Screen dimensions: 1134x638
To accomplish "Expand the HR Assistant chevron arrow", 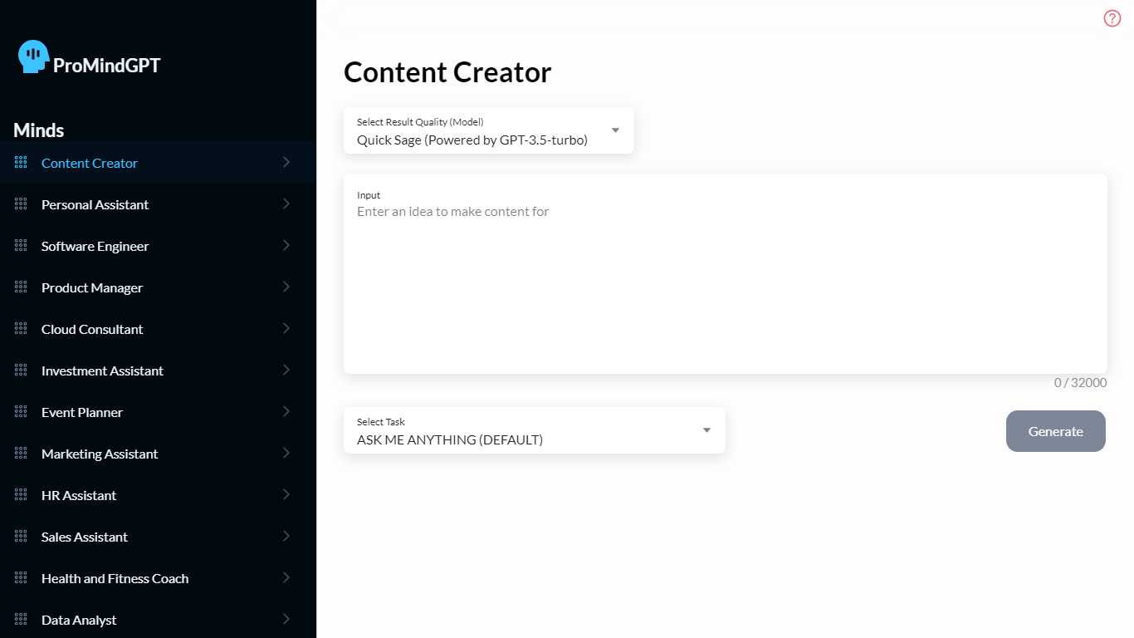I will click(x=286, y=495).
